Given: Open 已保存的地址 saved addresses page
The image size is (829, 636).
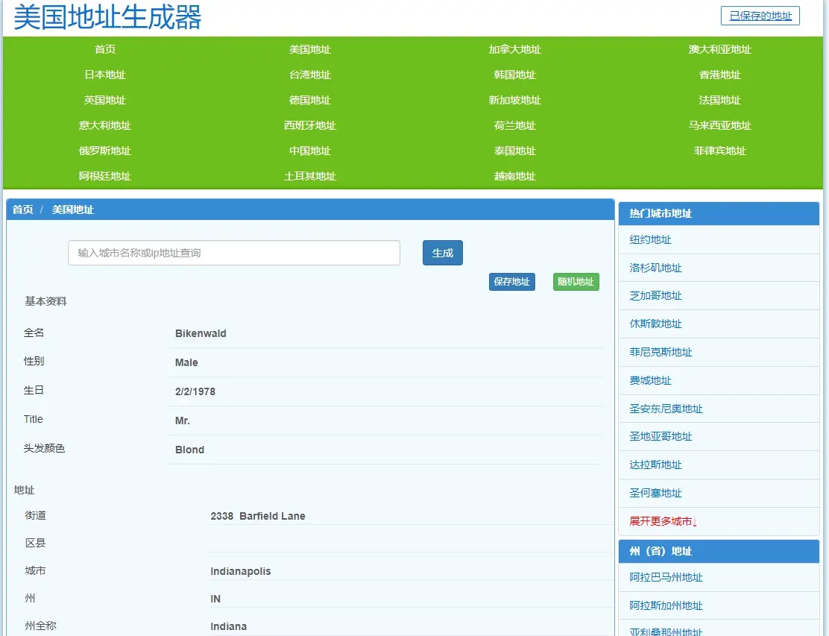Looking at the screenshot, I should [x=760, y=16].
